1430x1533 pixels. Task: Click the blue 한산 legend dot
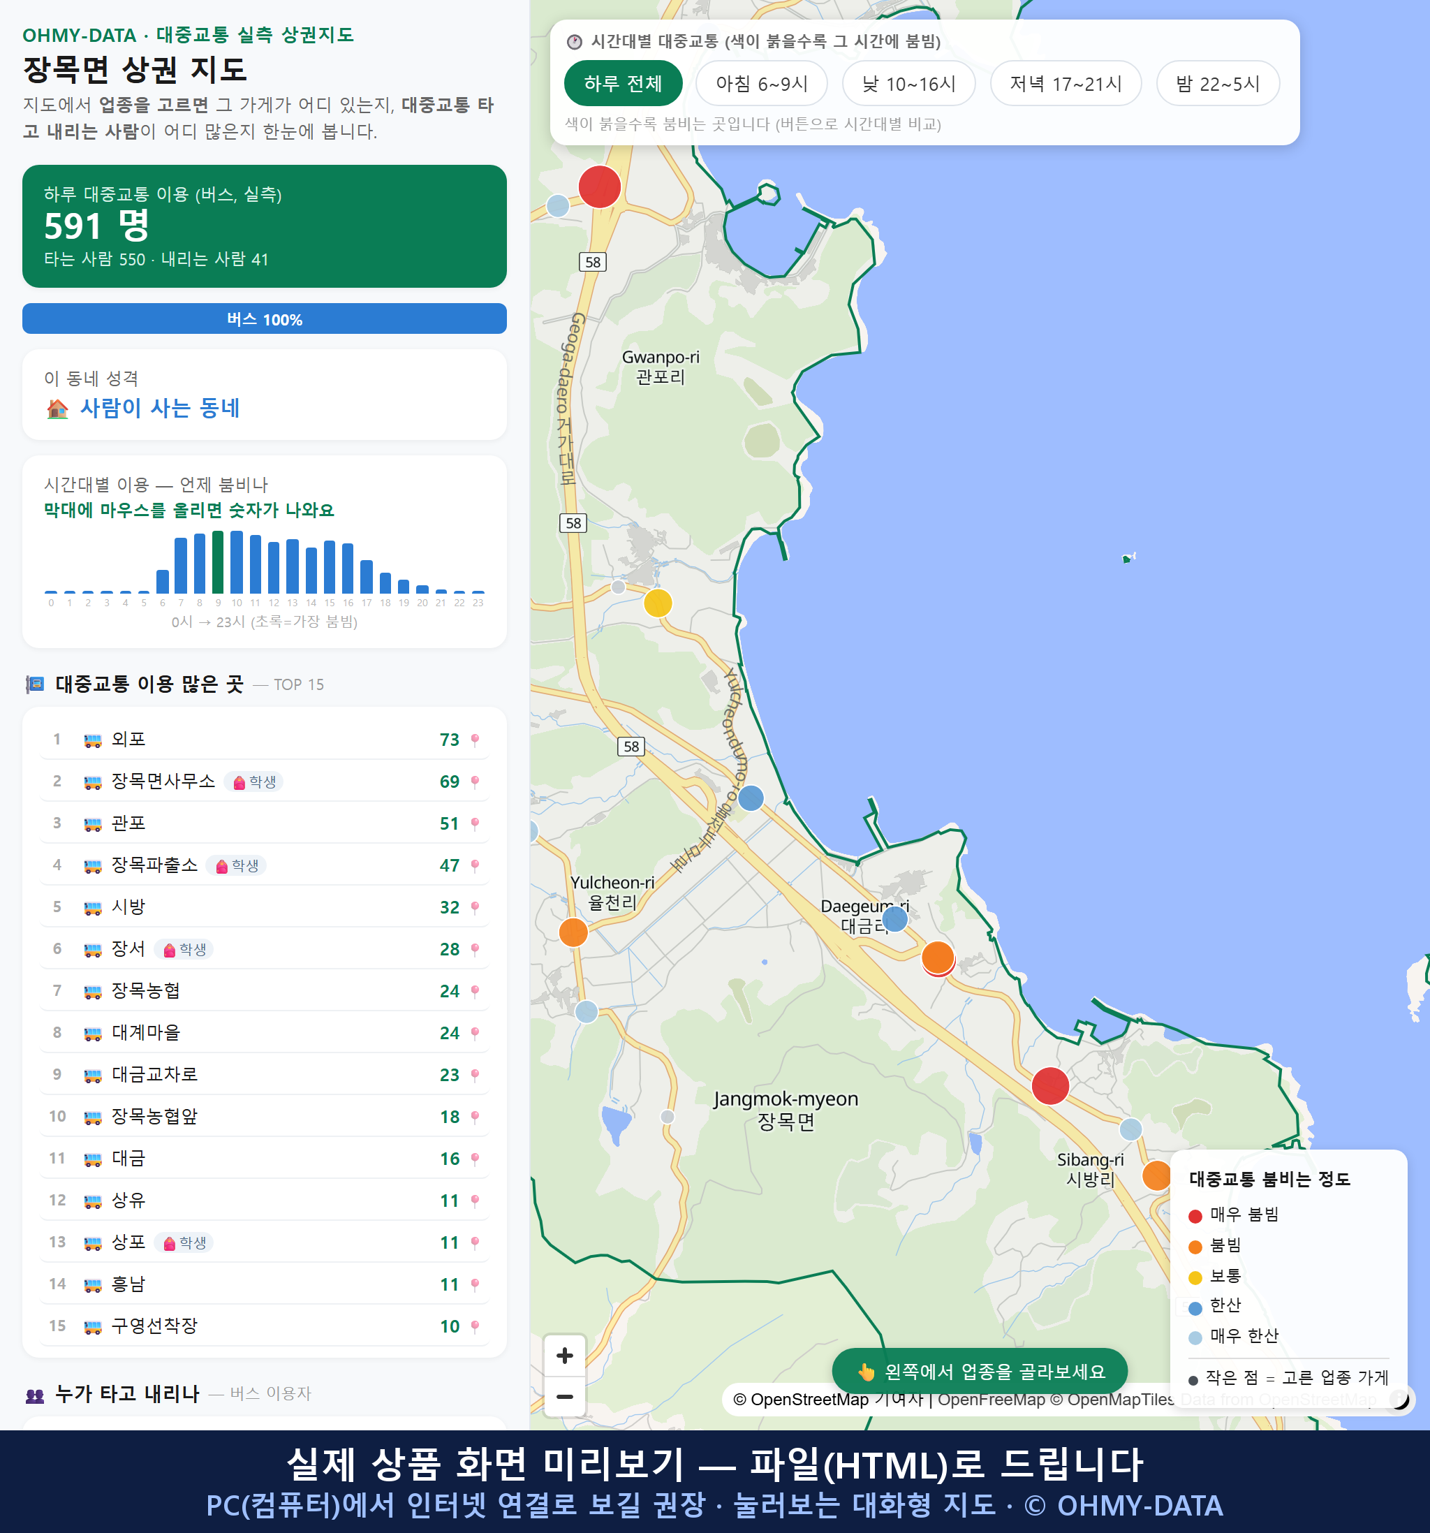[x=1195, y=1308]
